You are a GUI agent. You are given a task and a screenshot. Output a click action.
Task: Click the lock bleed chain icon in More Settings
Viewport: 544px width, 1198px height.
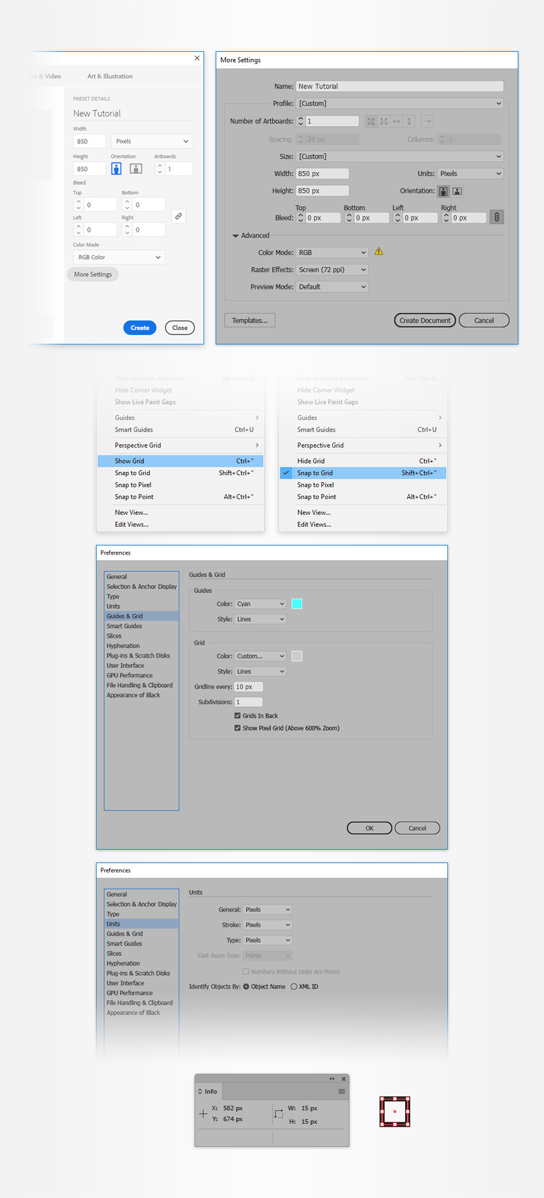[x=497, y=217]
